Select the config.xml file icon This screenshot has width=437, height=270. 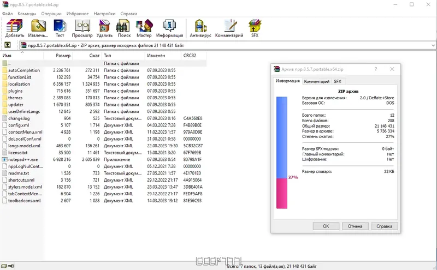(4, 125)
